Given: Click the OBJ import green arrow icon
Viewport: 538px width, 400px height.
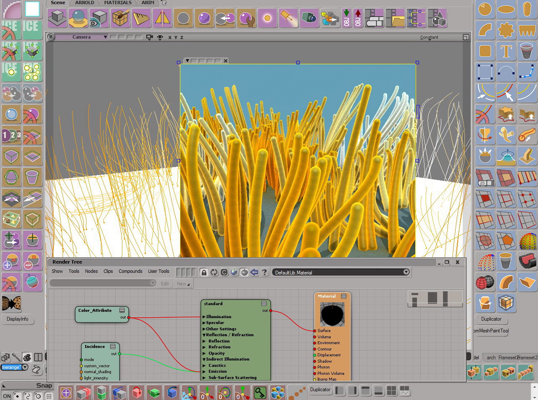Looking at the screenshot, I should [x=346, y=18].
